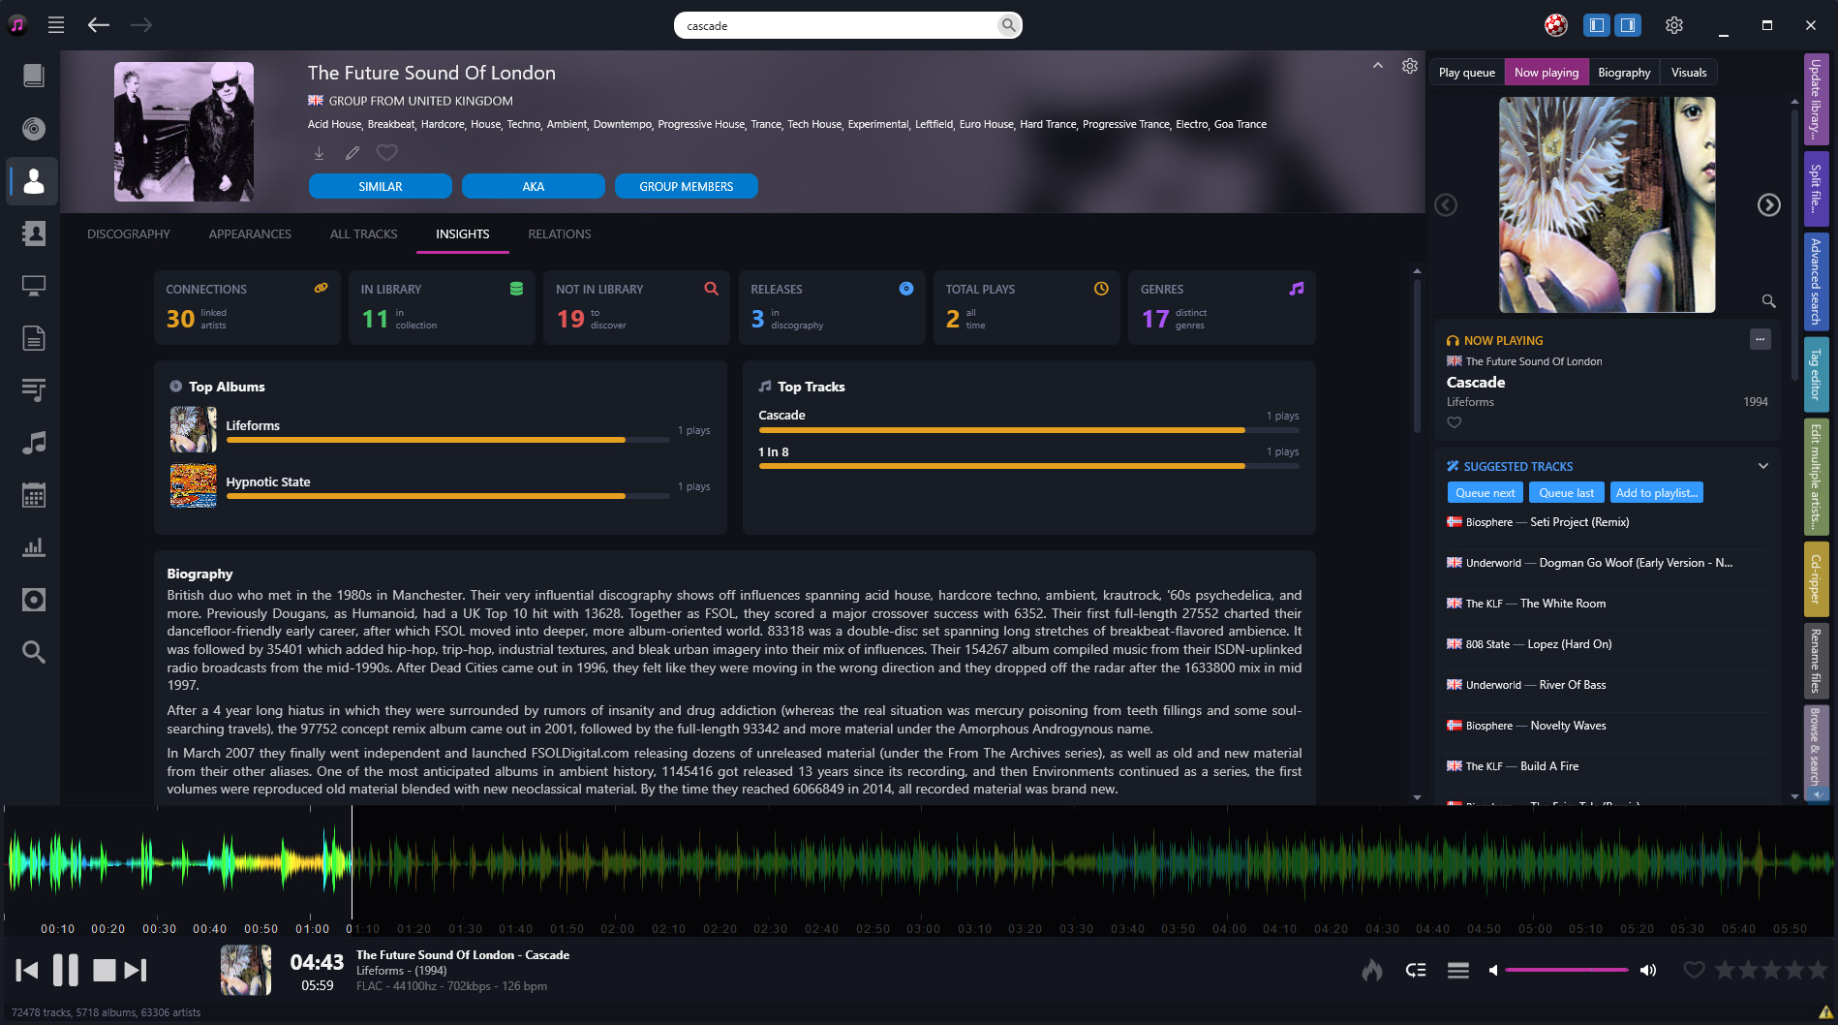Screen dimensions: 1838x1025
Task: Collapse the artist header with the chevron
Action: [x=1378, y=66]
